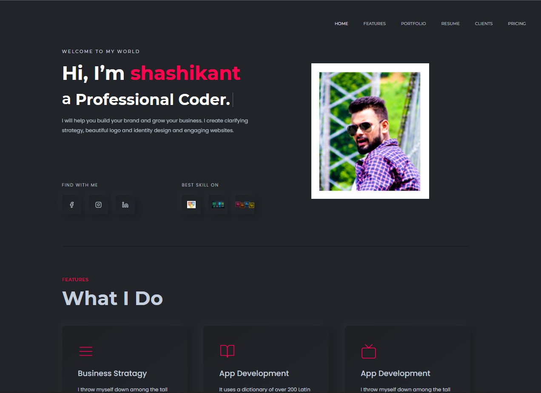Open the HOME navigation item
Viewport: 541px width, 393px height.
(x=341, y=23)
